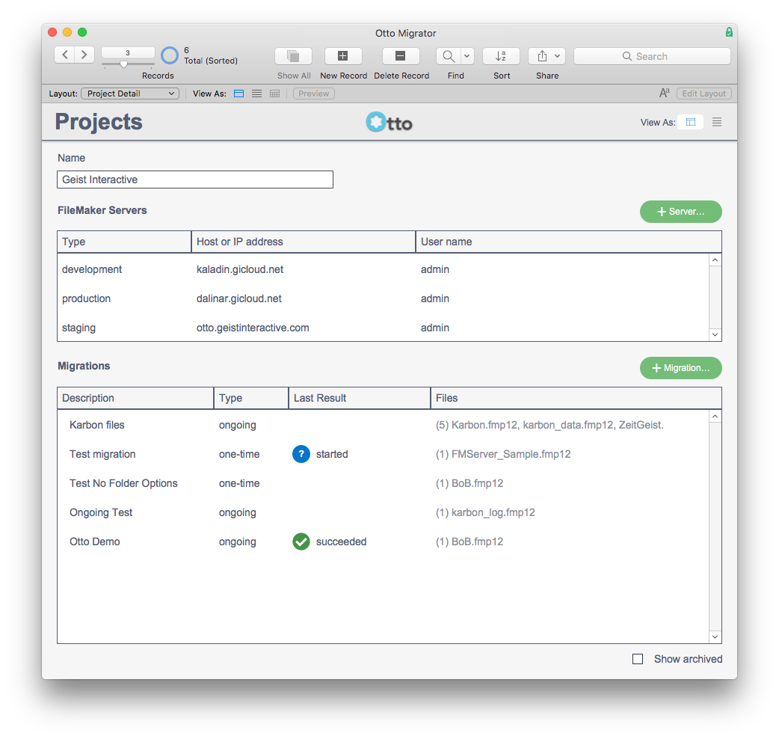Click the Karbon.fmp12 files list entry
The width and height of the screenshot is (779, 739).
coord(549,425)
